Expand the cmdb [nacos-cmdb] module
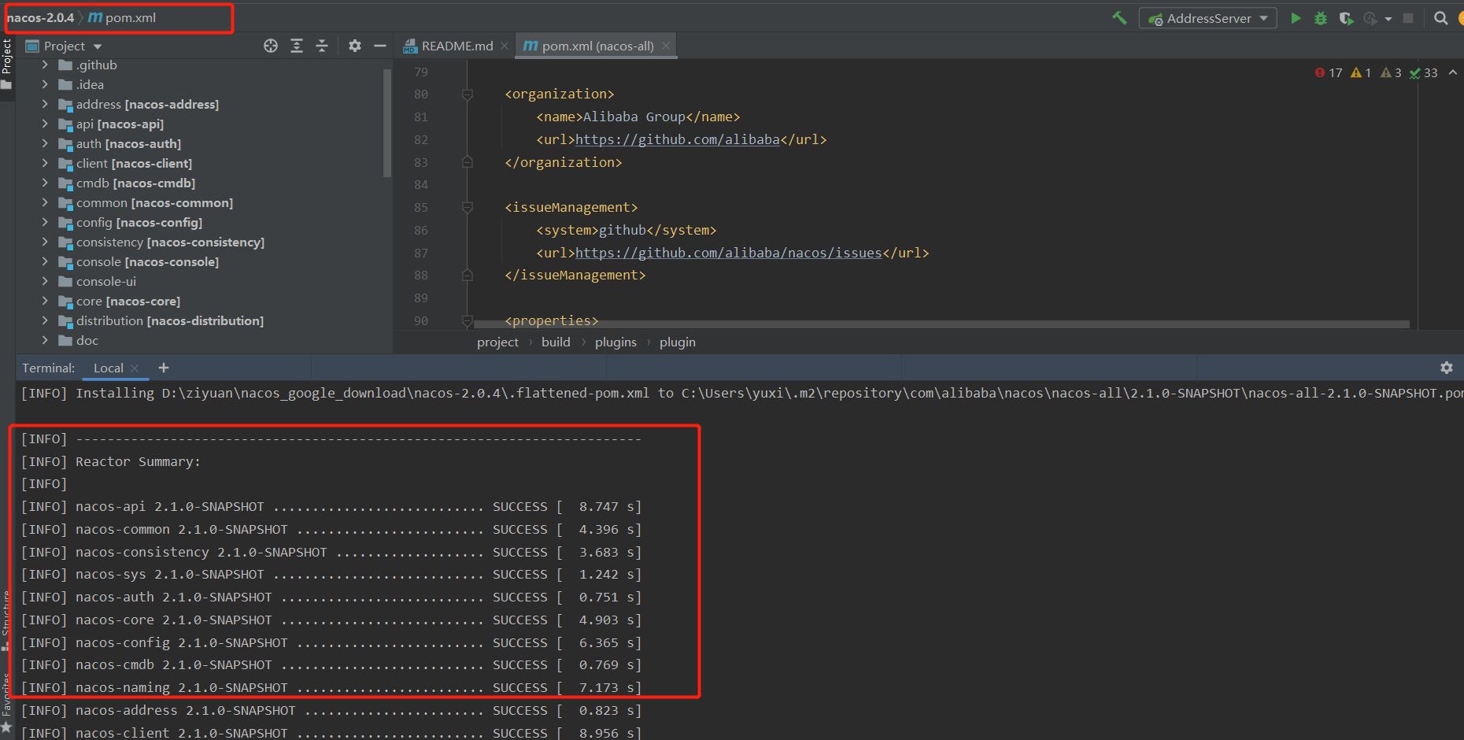The width and height of the screenshot is (1464, 740). 45,183
